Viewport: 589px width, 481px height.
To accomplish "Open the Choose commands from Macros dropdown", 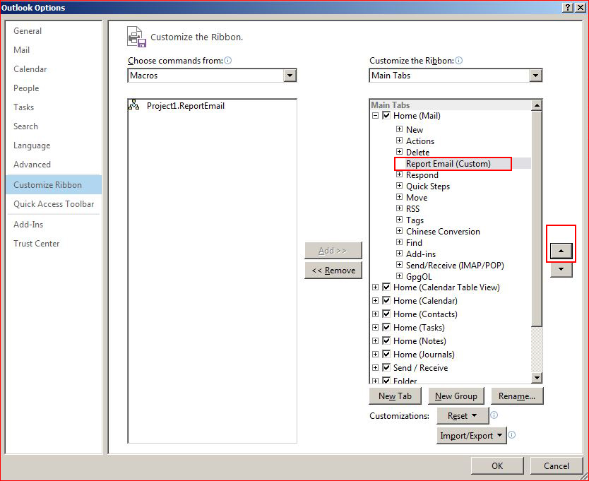I will pyautogui.click(x=290, y=76).
